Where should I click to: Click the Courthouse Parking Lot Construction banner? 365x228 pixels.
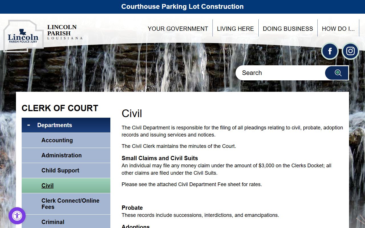pos(182,7)
